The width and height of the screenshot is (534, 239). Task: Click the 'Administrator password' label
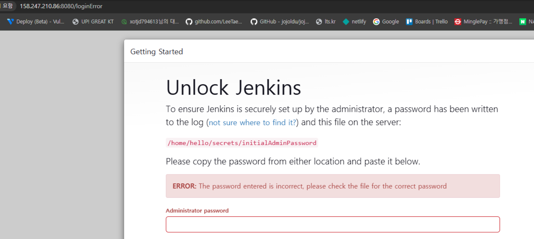pyautogui.click(x=197, y=211)
